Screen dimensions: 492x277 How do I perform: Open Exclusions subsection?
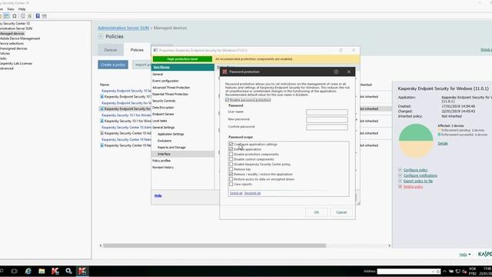click(165, 141)
